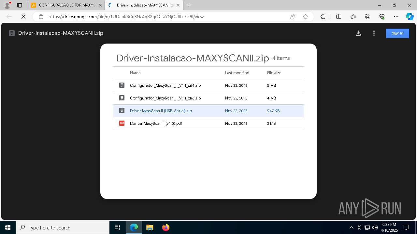
Task: Open a new browser tab
Action: click(189, 5)
